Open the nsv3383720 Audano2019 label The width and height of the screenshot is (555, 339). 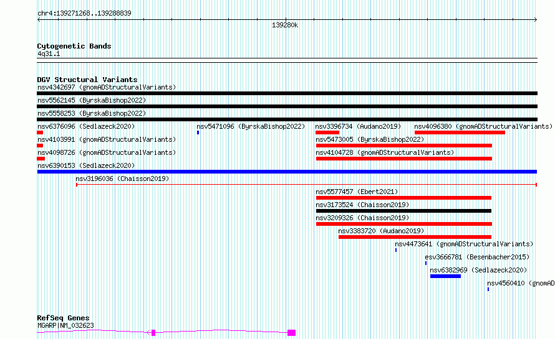[x=381, y=231]
